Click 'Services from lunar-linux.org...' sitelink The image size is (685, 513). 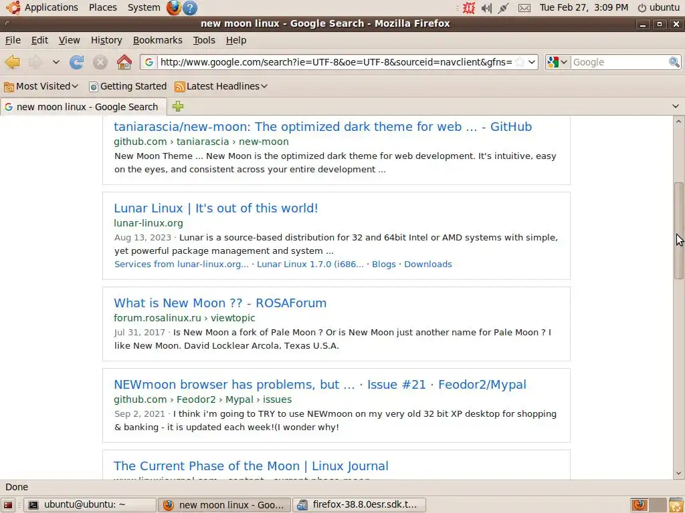click(x=181, y=265)
